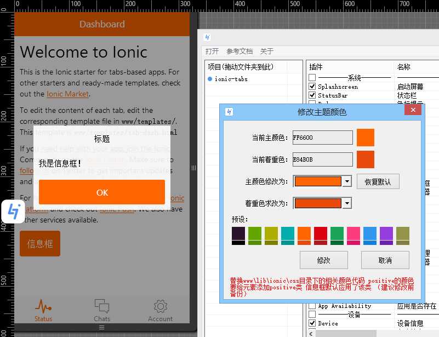This screenshot has width=439, height=337.
Task: Click the 当前着重色 E84B0B field
Action: click(x=322, y=159)
